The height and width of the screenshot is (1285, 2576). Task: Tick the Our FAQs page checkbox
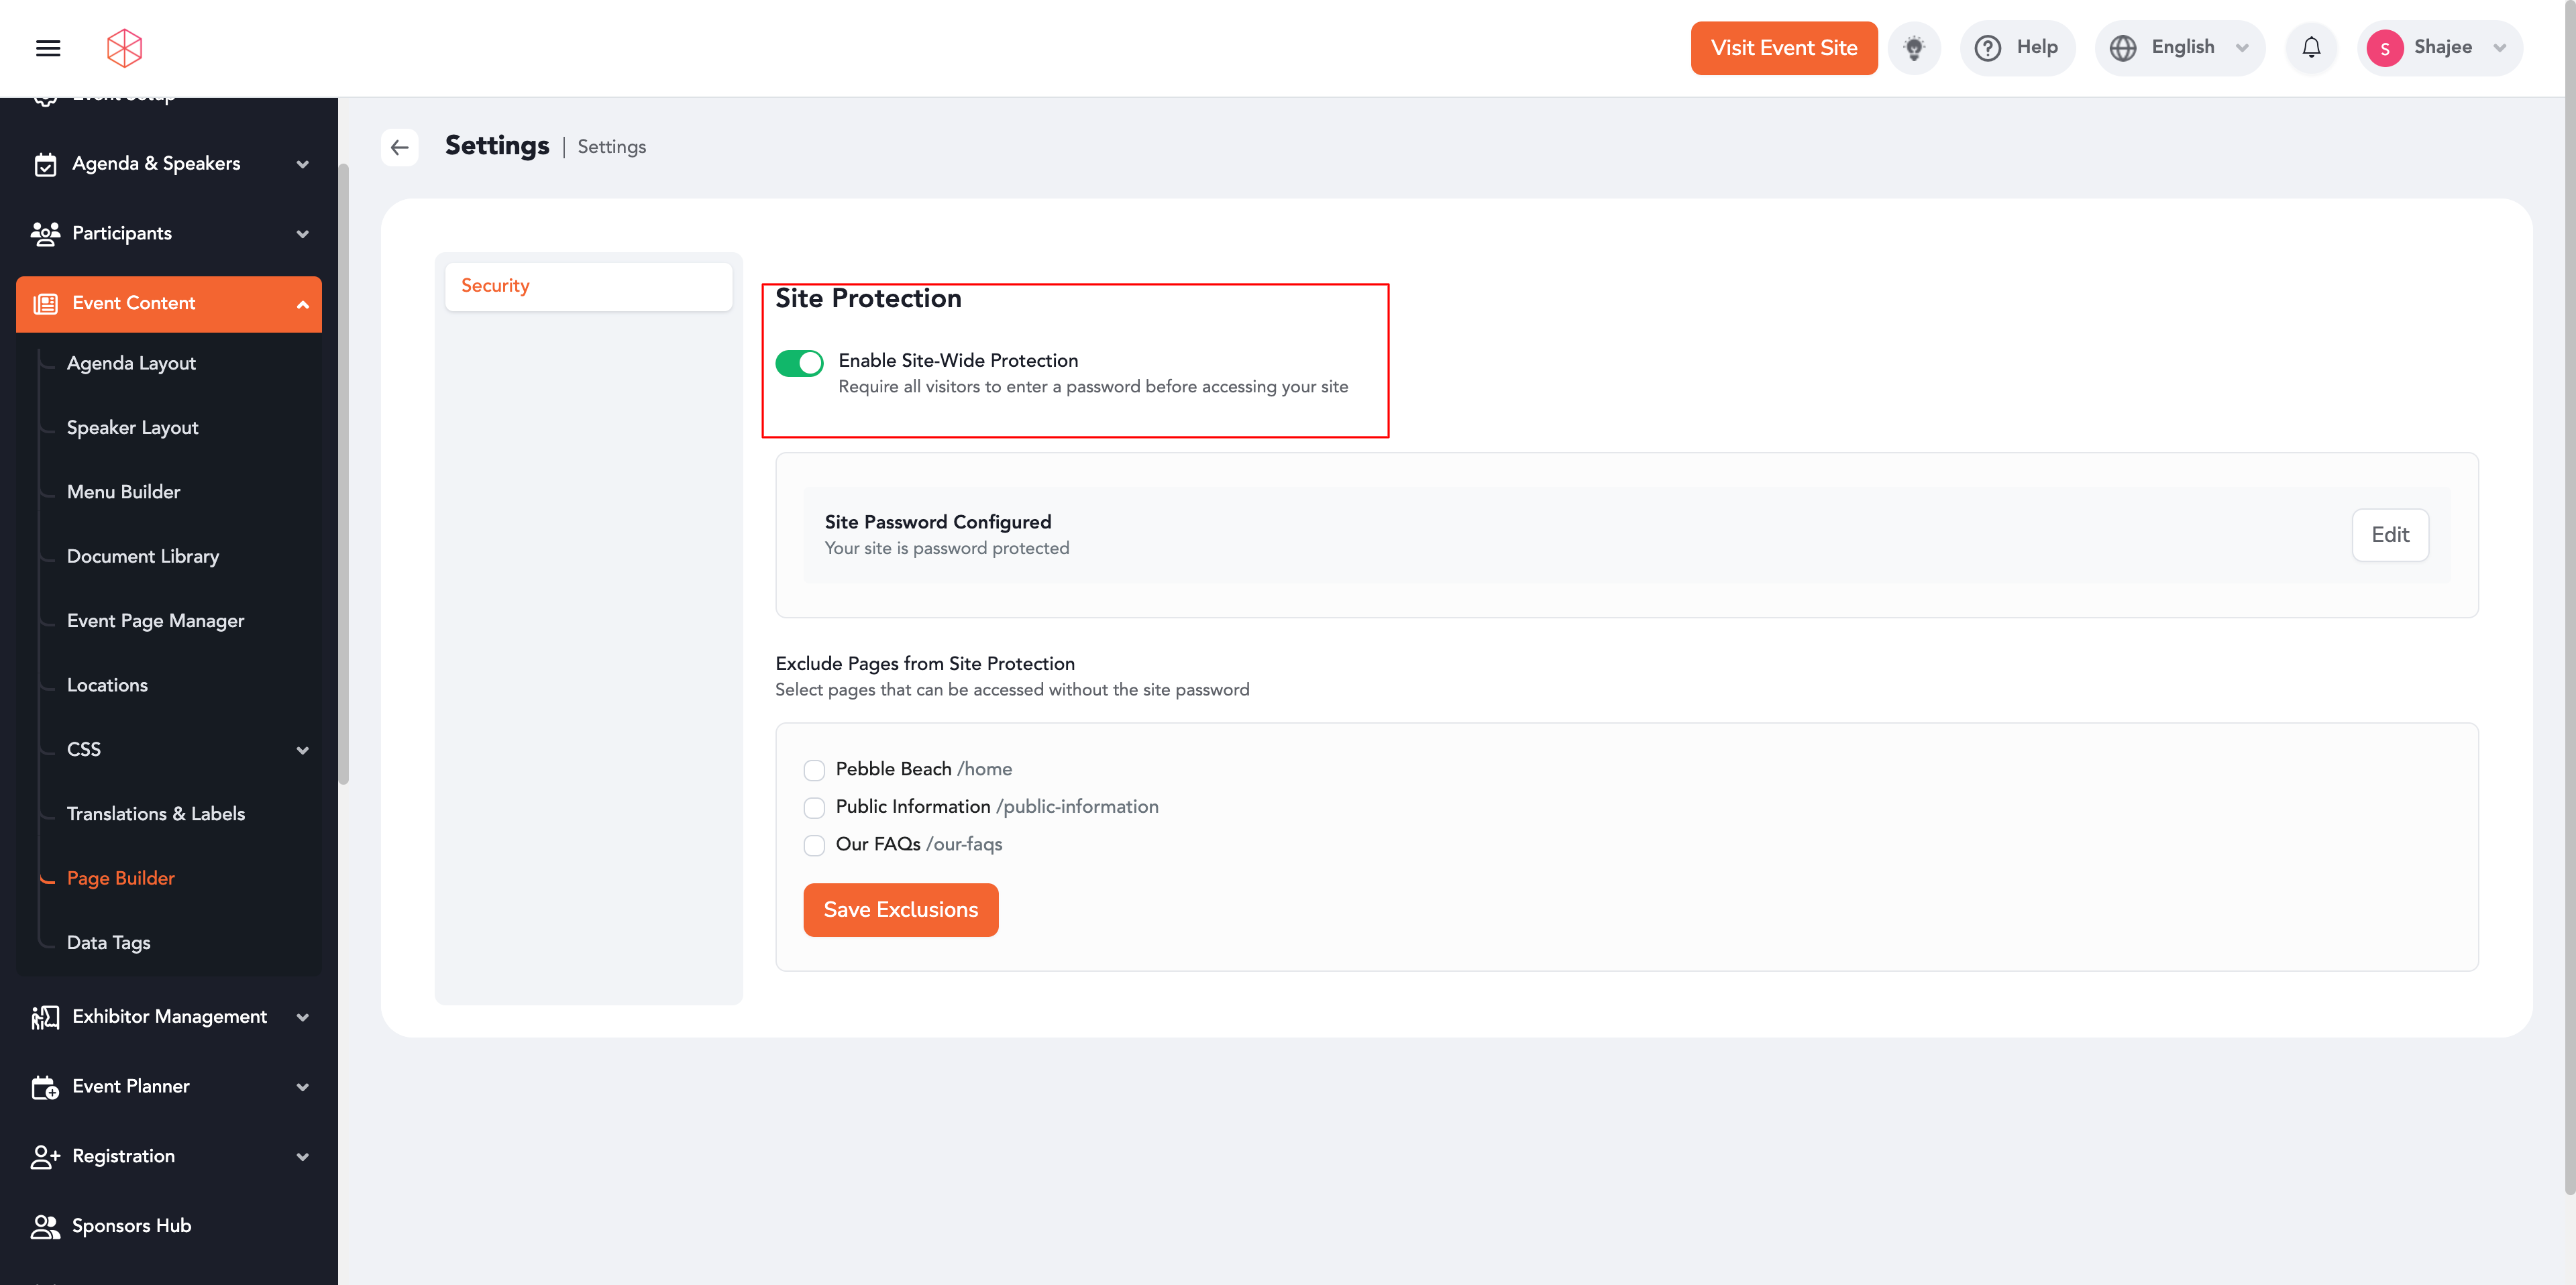coord(814,845)
